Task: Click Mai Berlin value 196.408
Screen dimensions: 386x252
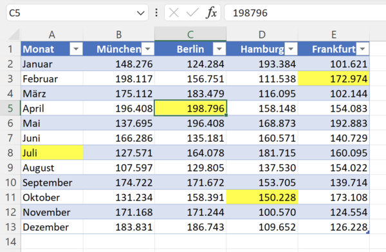Action: pos(190,123)
